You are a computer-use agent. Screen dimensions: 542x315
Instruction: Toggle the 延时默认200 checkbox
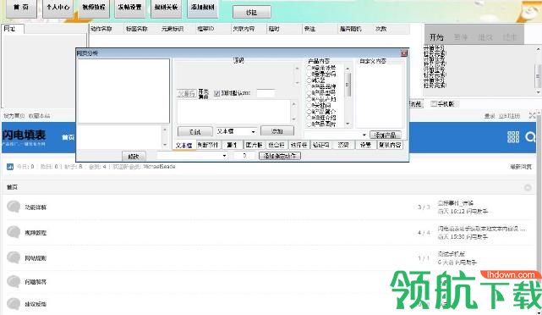click(x=216, y=93)
